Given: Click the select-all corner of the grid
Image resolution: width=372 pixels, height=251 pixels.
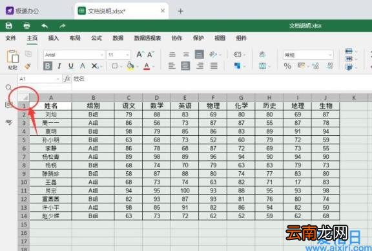Looking at the screenshot, I should point(24,97).
